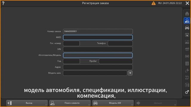
Task: Open the car model sidebar icon
Action: point(187,28)
